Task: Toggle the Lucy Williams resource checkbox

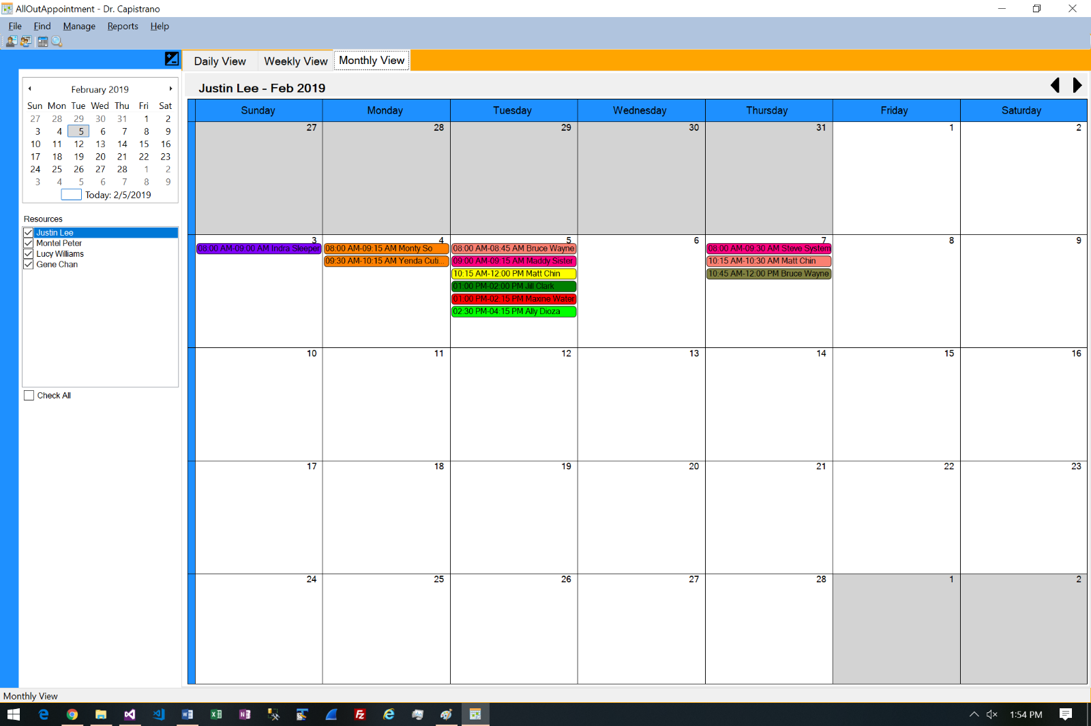Action: point(29,254)
